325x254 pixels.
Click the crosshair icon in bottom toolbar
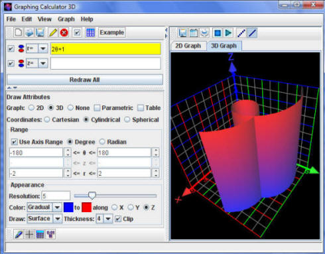[29, 234]
